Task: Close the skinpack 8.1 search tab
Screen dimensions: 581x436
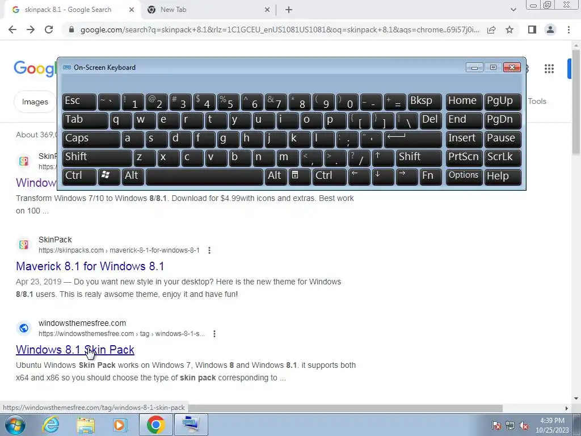Action: pyautogui.click(x=132, y=10)
